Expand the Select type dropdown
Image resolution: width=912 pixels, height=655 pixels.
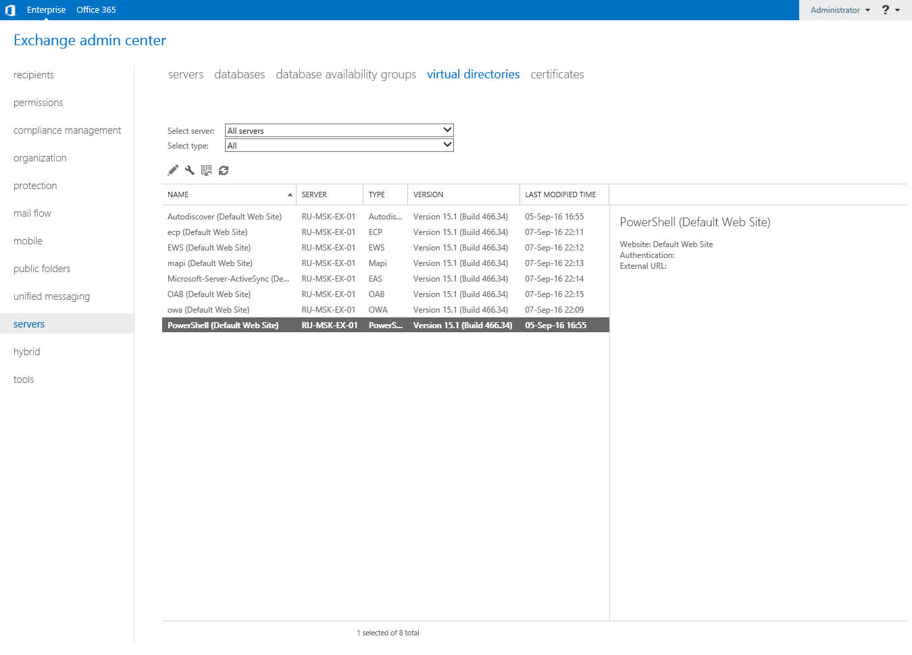point(339,145)
